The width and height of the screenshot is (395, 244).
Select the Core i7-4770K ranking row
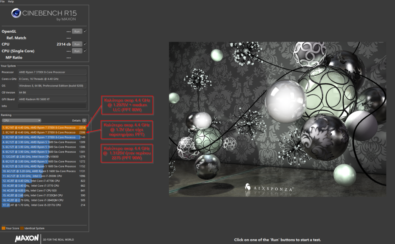coord(44,181)
